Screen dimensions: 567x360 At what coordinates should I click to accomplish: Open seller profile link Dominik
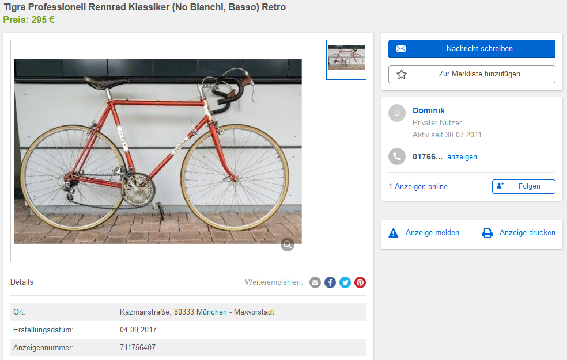coord(429,110)
